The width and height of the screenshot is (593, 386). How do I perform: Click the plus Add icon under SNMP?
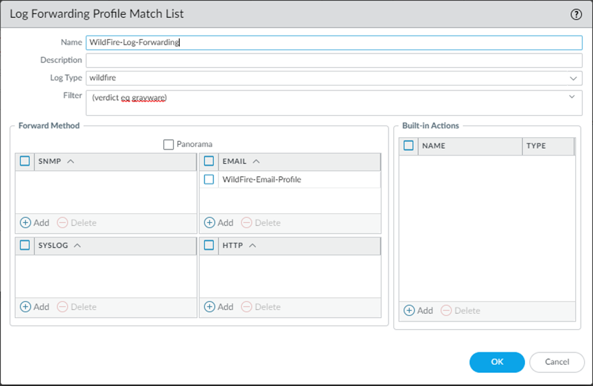coord(25,223)
